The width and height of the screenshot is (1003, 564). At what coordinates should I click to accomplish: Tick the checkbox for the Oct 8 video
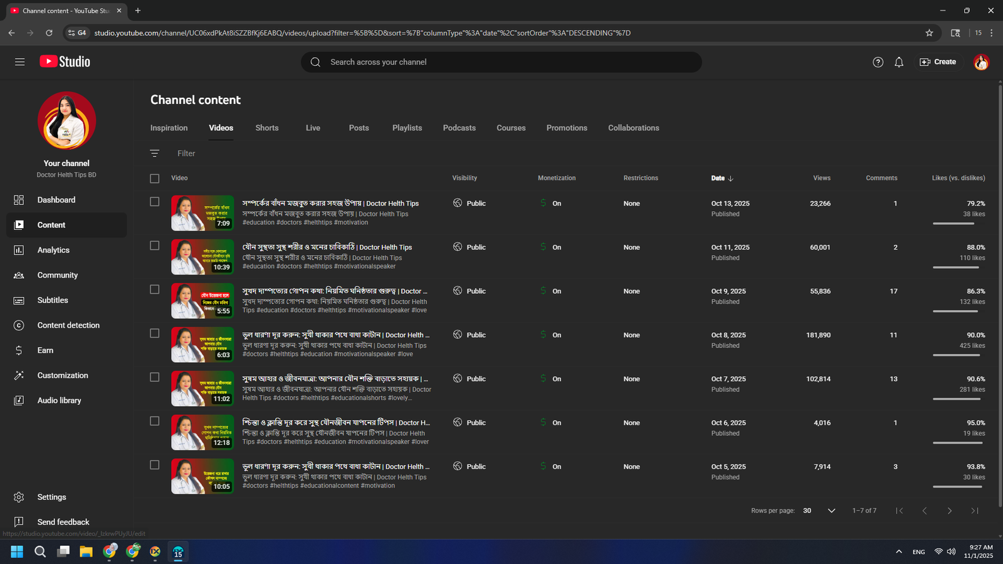(155, 333)
